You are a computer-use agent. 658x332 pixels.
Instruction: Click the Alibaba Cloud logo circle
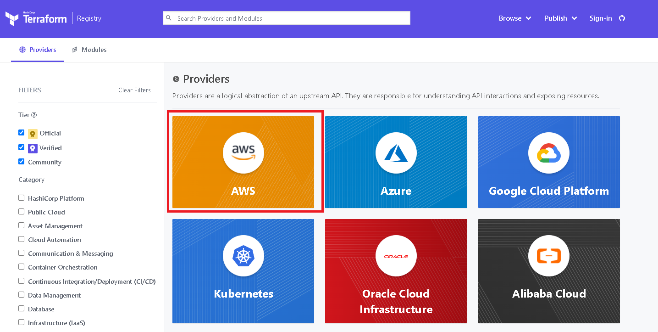click(549, 256)
